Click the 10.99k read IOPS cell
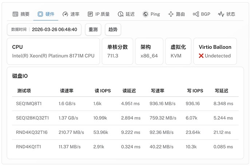Screen dimensions: 251x167 (100, 118)
